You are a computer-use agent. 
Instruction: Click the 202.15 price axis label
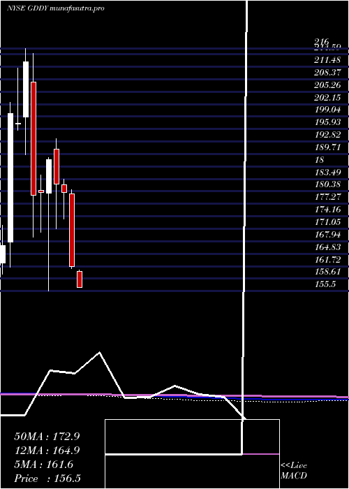point(327,97)
